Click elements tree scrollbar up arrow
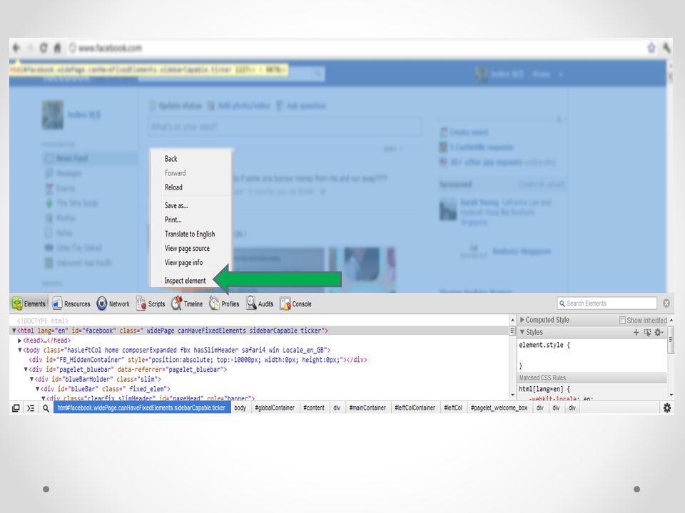Viewport: 685px width, 513px height. click(512, 320)
